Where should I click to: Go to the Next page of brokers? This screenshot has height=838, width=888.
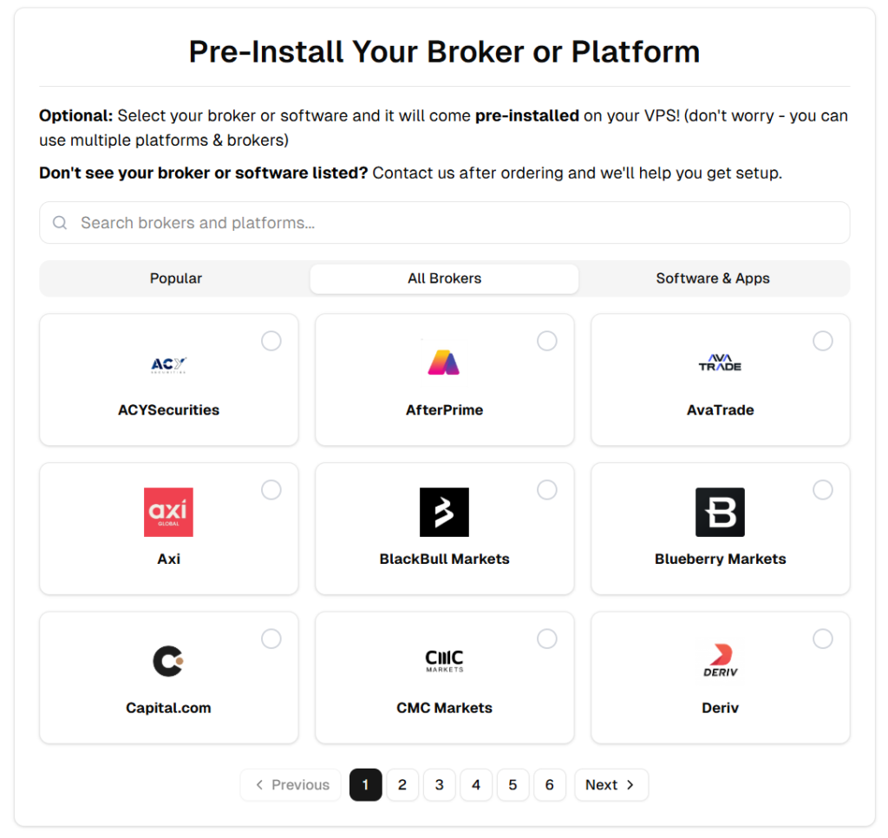tap(610, 785)
